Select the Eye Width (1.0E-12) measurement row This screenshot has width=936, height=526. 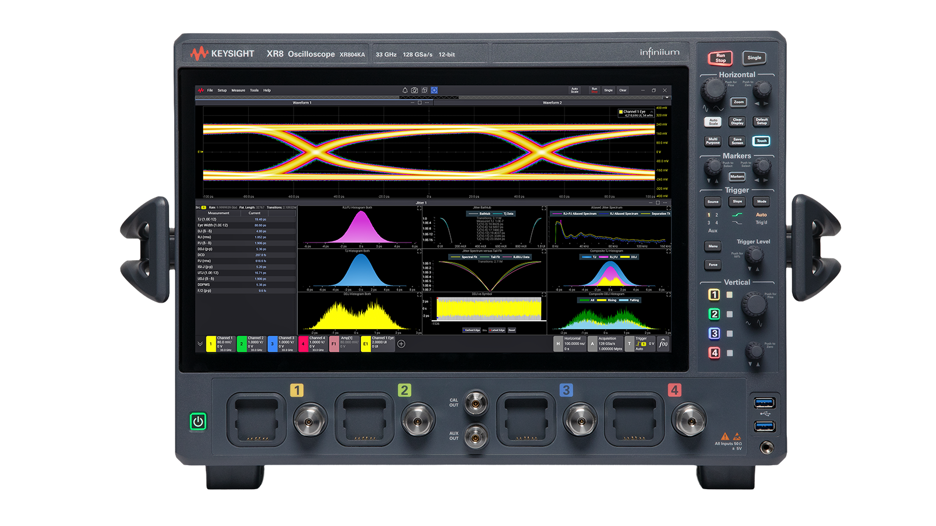click(246, 225)
